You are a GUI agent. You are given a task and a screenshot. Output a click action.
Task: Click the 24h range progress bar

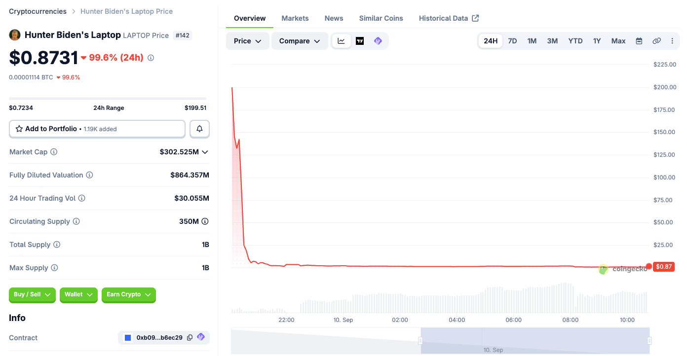pos(108,99)
